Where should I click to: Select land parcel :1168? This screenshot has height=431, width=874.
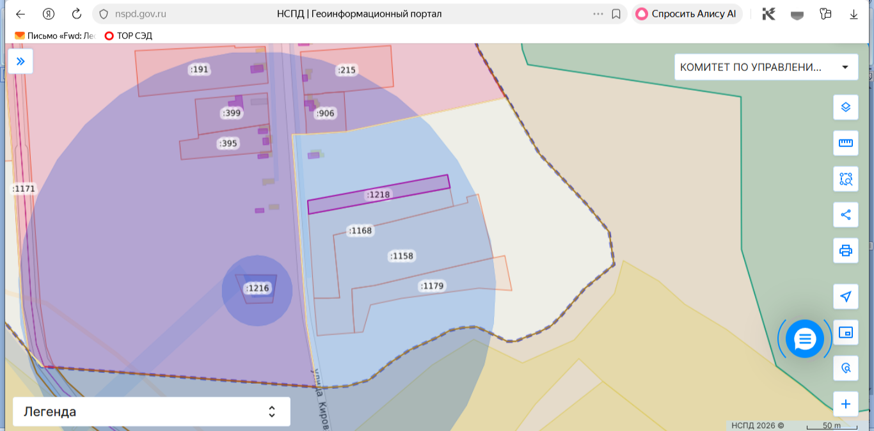[360, 230]
